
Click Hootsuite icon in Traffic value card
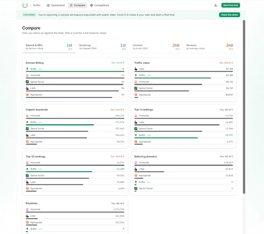point(136,82)
